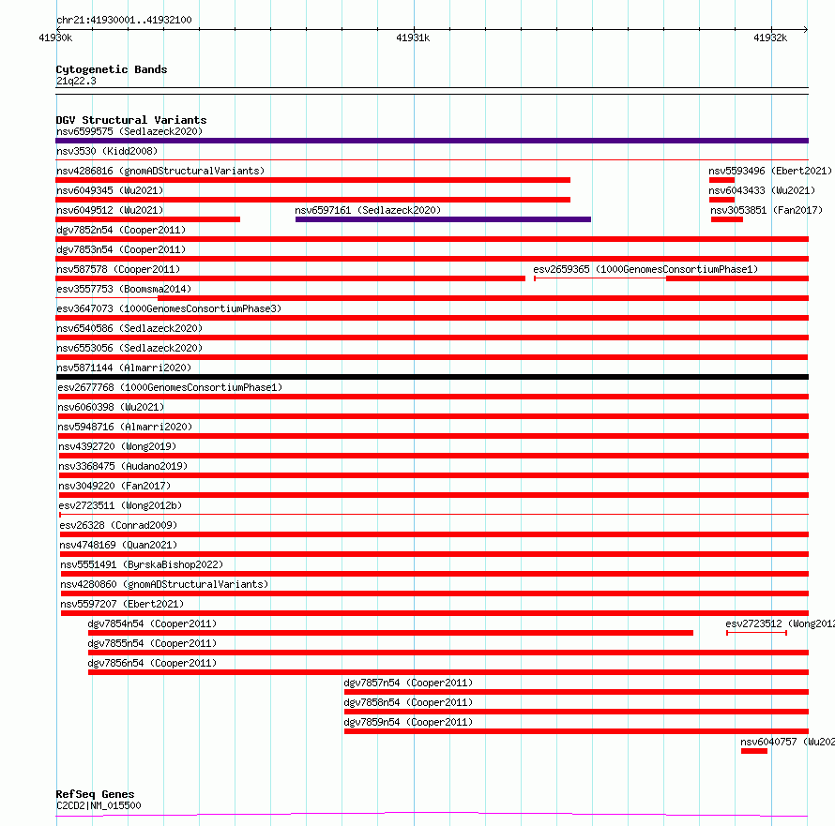Click nsv6597161 (Sedlazeck2020) label
Screen dimensions: 835x826
368,210
